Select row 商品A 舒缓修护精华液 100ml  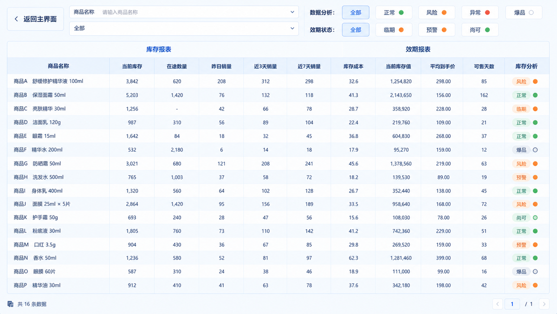(278, 82)
